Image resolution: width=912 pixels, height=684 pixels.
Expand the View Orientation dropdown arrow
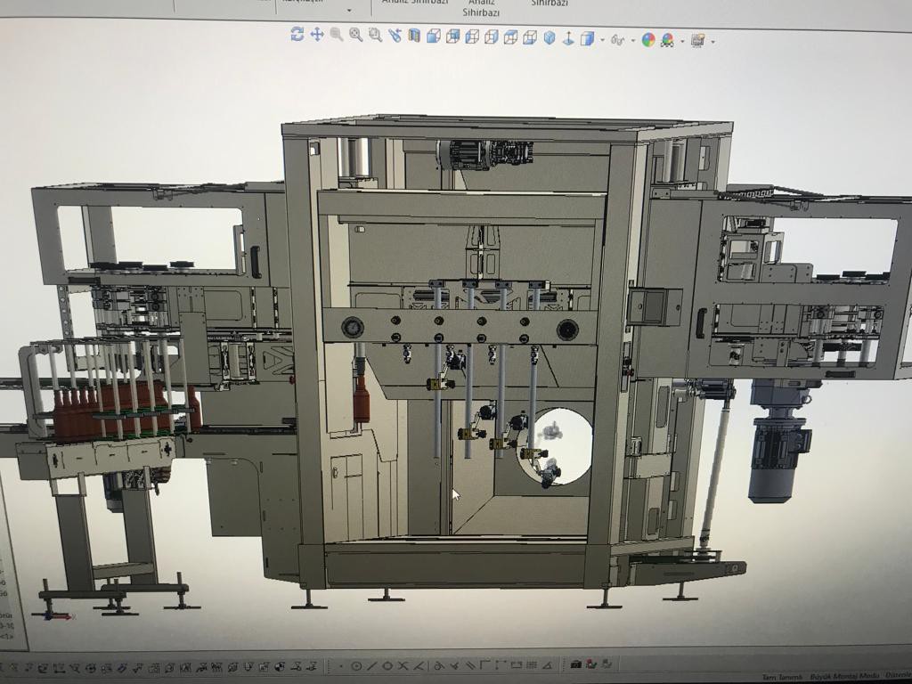(602, 40)
